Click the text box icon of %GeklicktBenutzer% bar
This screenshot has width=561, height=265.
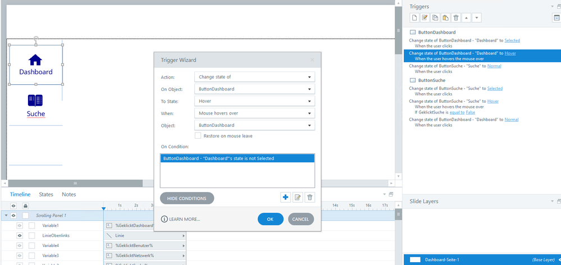[109, 246]
